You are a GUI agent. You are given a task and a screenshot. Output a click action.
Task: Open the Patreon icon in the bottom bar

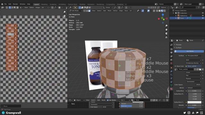(197, 113)
